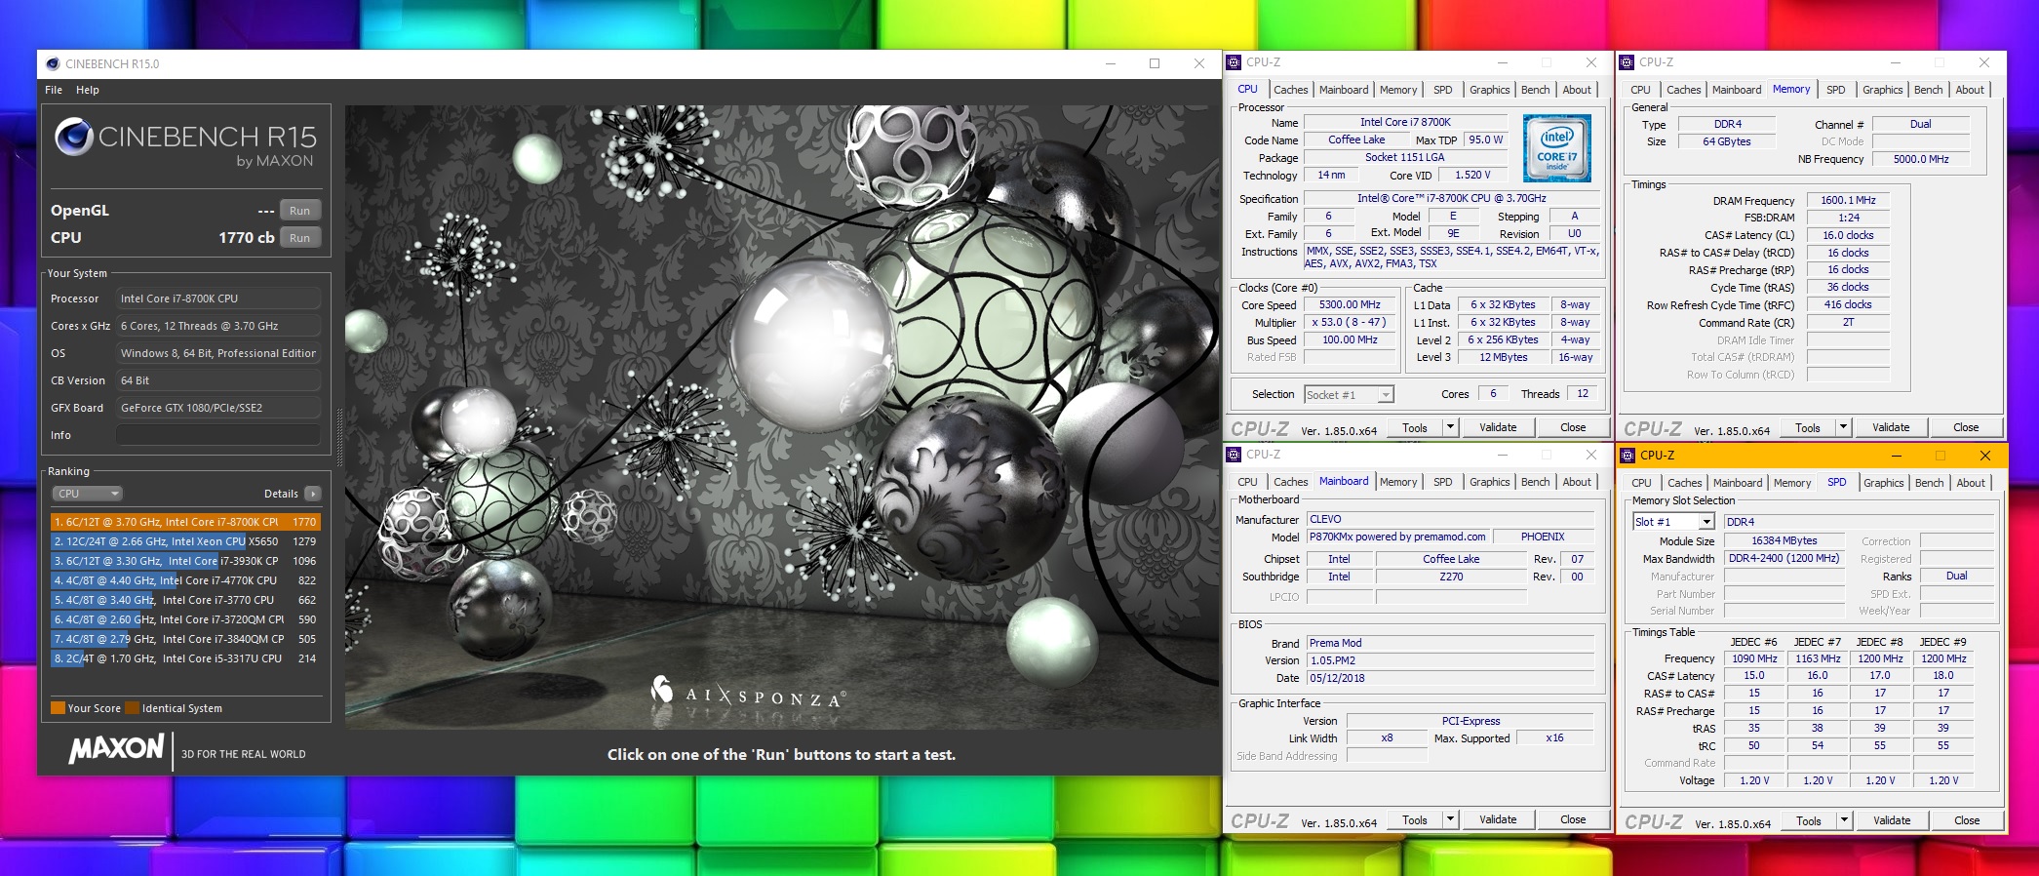
Task: Open the Help menu in Cinebench
Action: (x=88, y=90)
